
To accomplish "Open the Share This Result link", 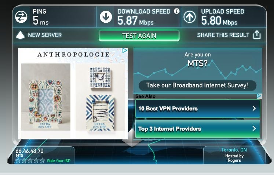I will tap(223, 35).
